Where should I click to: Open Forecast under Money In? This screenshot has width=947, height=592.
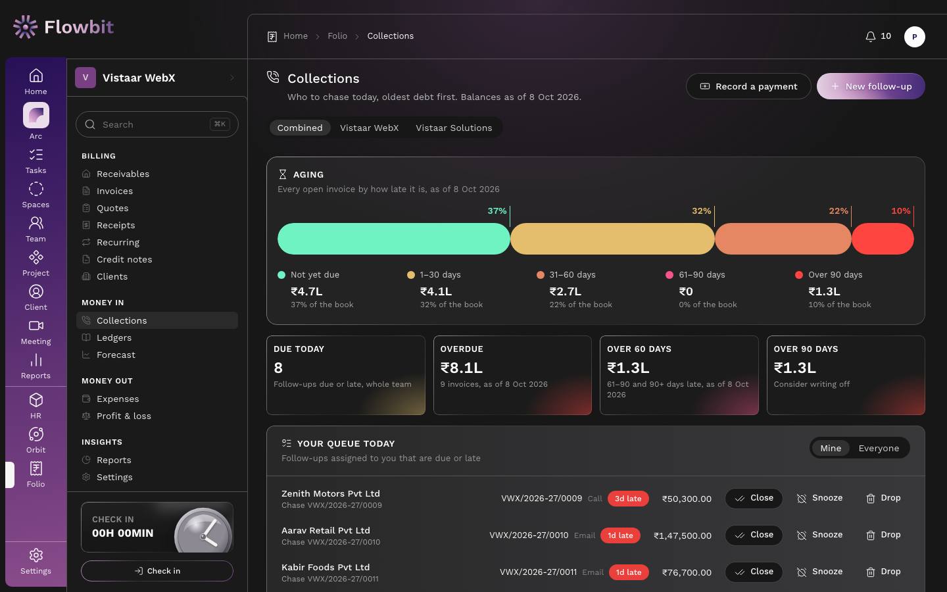point(157,355)
